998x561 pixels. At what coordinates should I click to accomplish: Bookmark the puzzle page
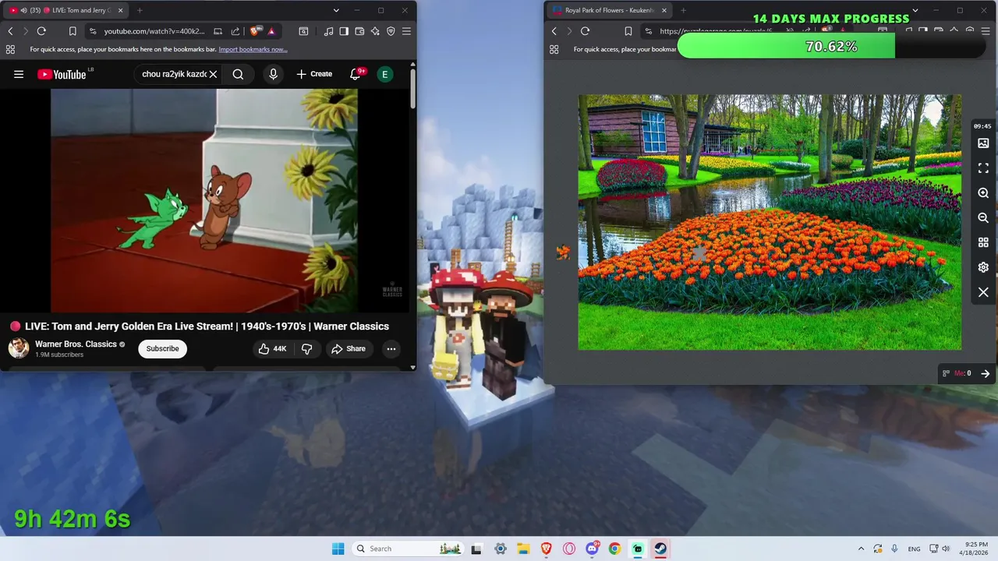point(628,31)
